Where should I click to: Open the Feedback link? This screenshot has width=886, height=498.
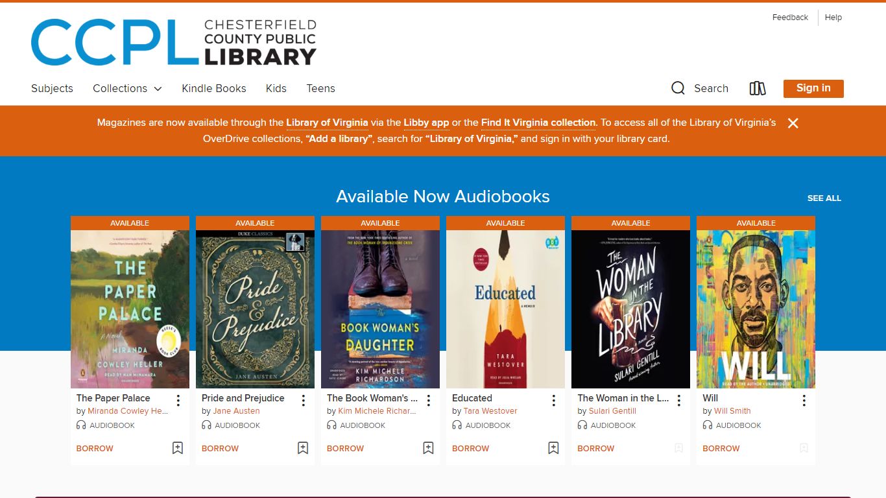tap(790, 18)
